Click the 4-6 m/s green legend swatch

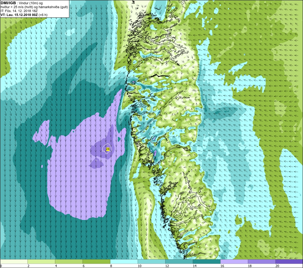69,261
